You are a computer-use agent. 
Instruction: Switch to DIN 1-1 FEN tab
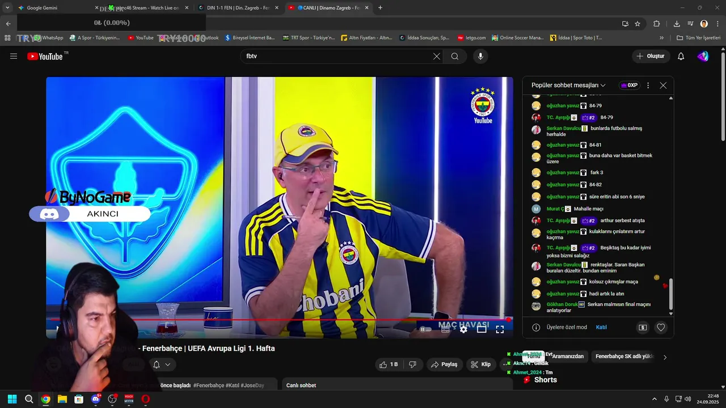[x=237, y=8]
